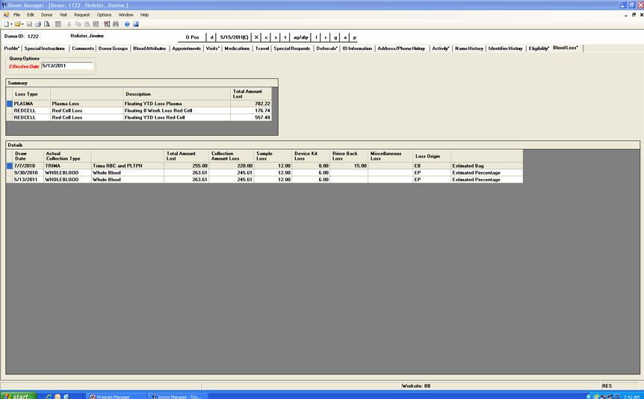Click the Print toolbar icon
The height and width of the screenshot is (399, 644).
point(38,24)
